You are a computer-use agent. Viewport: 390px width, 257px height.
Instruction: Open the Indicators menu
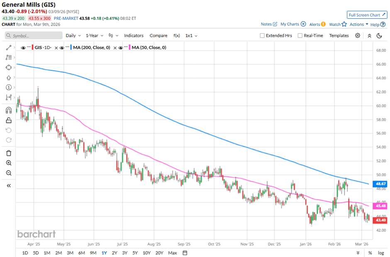(x=134, y=36)
